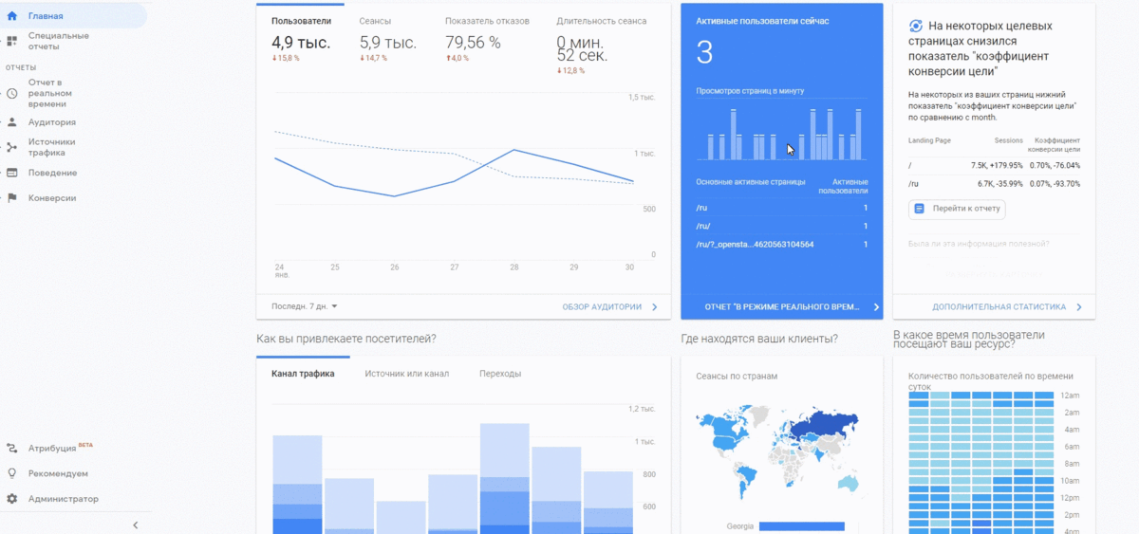Click the users by time heatmap
This screenshot has height=534, width=1139.
pyautogui.click(x=981, y=463)
